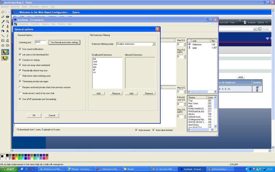
Task: Uncheck Connect on startup
Action: (20, 60)
